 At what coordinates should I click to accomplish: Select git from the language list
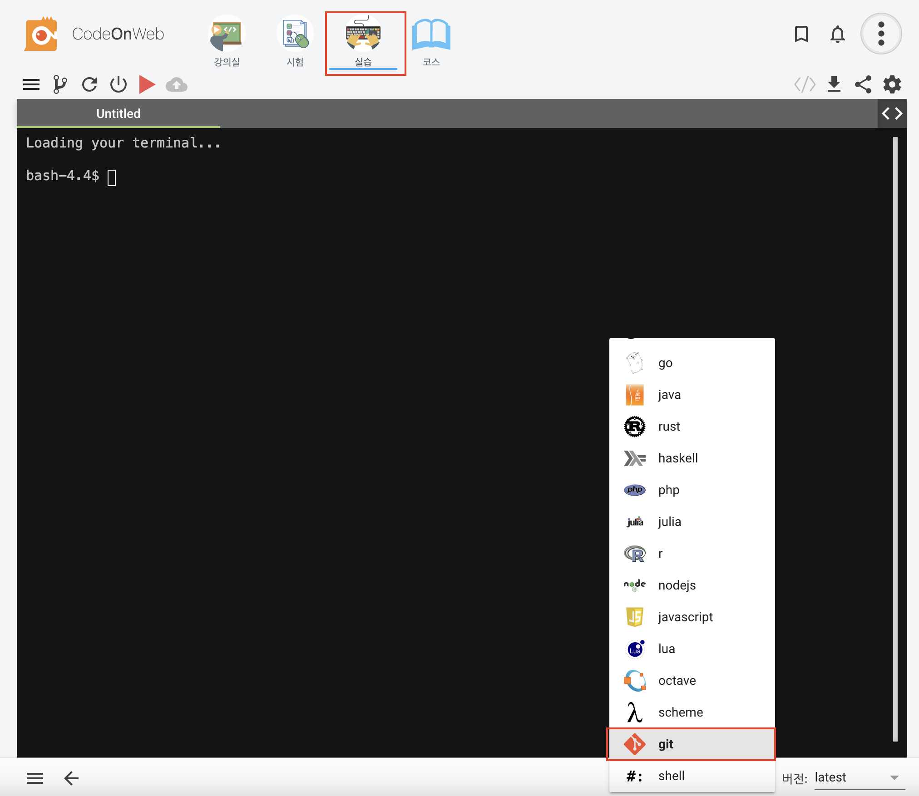coord(691,744)
